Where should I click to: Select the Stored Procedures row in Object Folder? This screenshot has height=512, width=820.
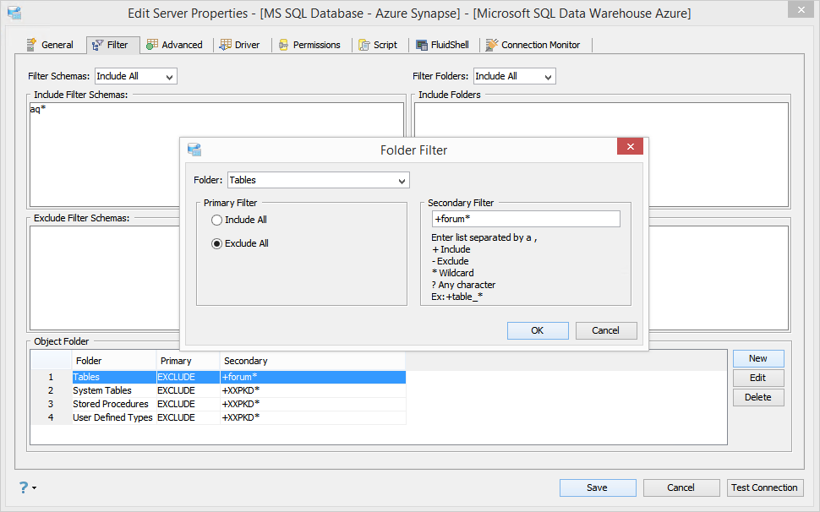pos(218,404)
